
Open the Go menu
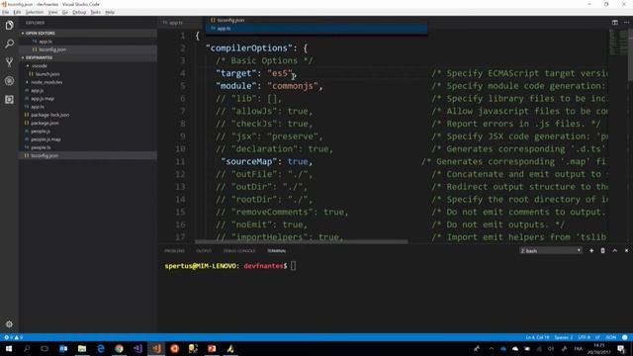point(65,12)
